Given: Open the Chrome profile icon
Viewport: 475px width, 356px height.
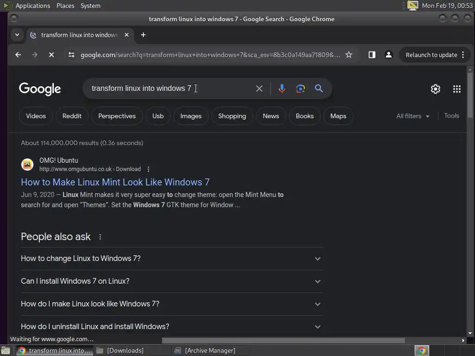Looking at the screenshot, I should [389, 55].
